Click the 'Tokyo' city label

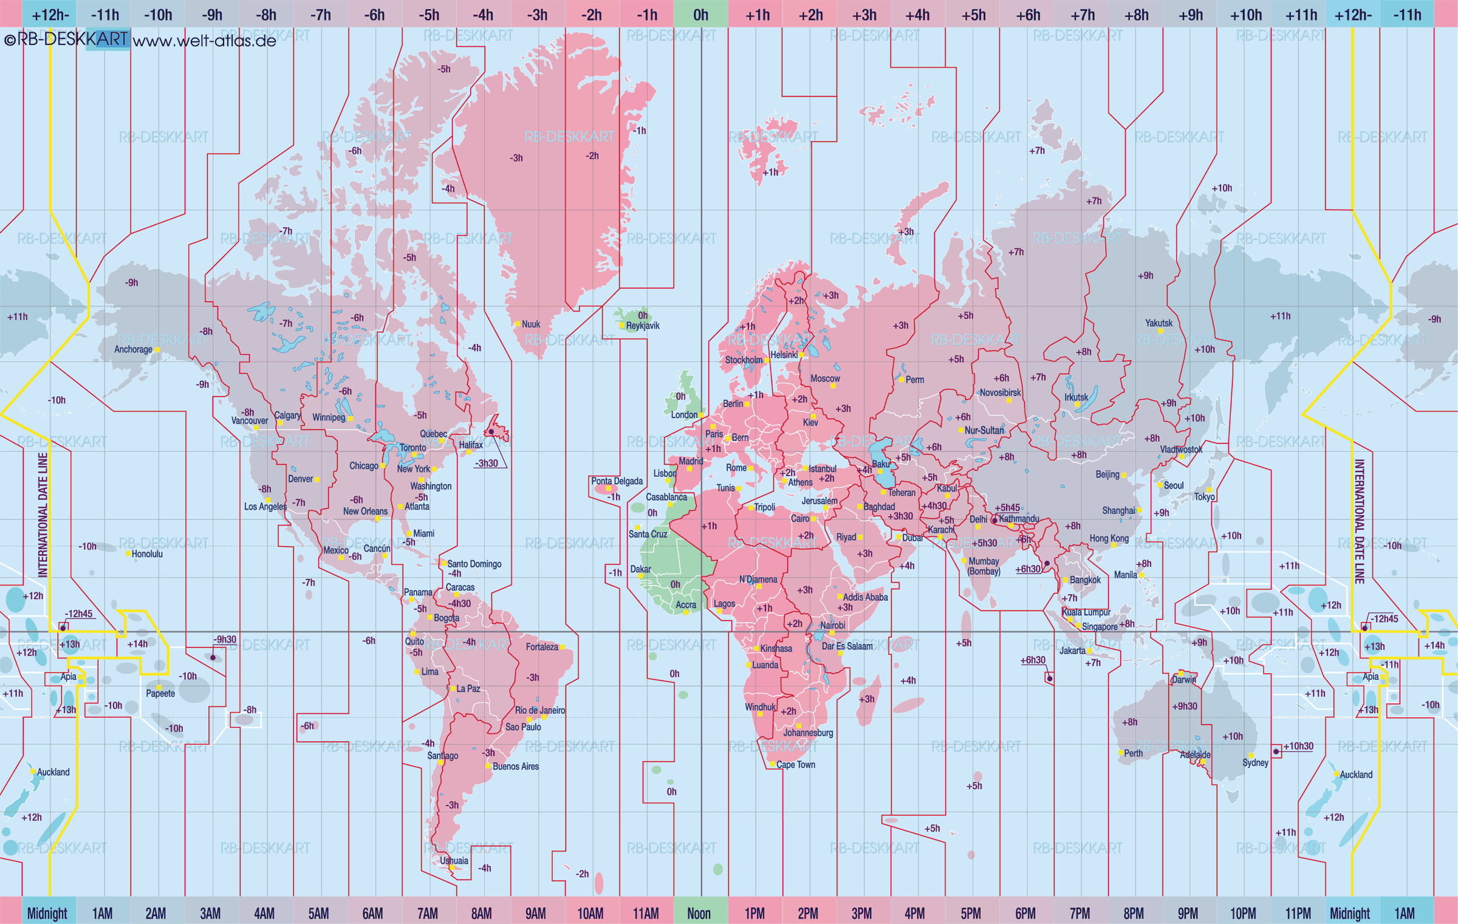(x=1205, y=497)
